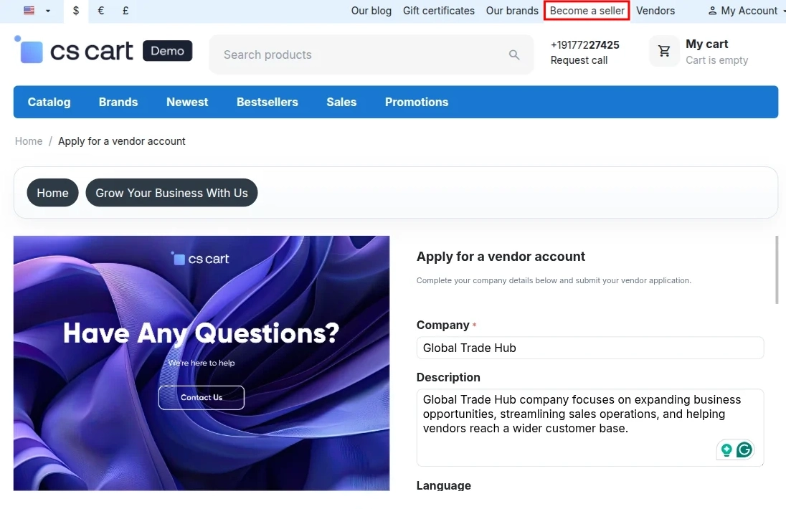
Task: Go to the Bestsellers menu item
Action: 267,103
